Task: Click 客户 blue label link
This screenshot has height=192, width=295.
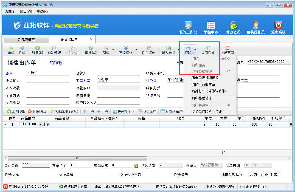Action: click(9, 73)
